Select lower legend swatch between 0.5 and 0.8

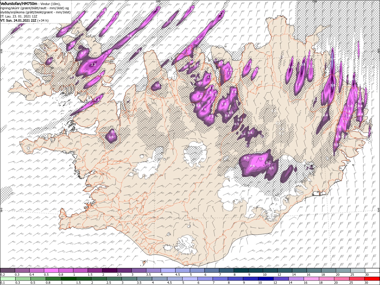pyautogui.click(x=38, y=278)
